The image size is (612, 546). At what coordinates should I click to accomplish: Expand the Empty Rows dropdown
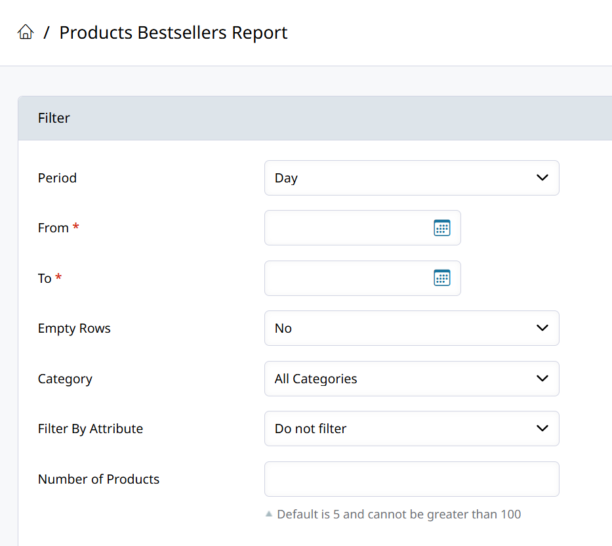411,328
